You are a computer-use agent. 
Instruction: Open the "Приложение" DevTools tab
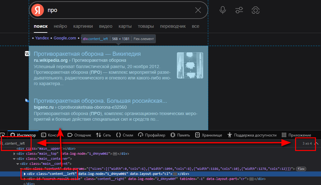click(x=296, y=135)
